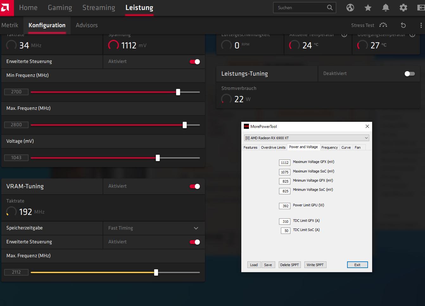Click the sidebar panel icon at top-right edge
The image size is (425, 306).
[x=421, y=8]
